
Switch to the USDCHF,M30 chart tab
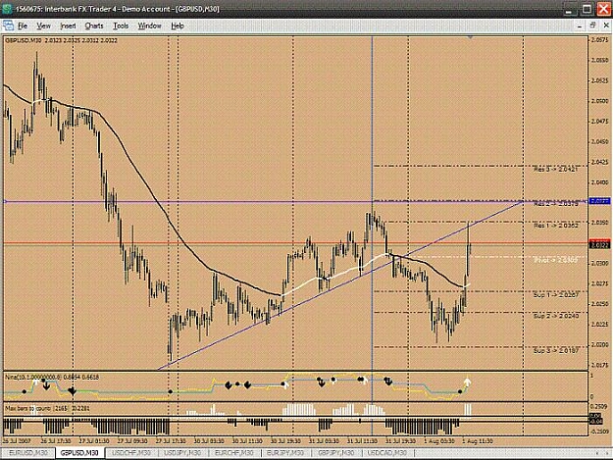pyautogui.click(x=131, y=453)
